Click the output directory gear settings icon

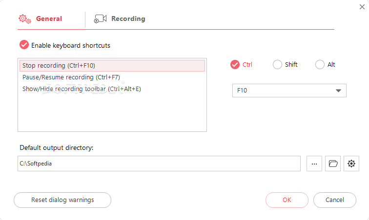click(351, 164)
